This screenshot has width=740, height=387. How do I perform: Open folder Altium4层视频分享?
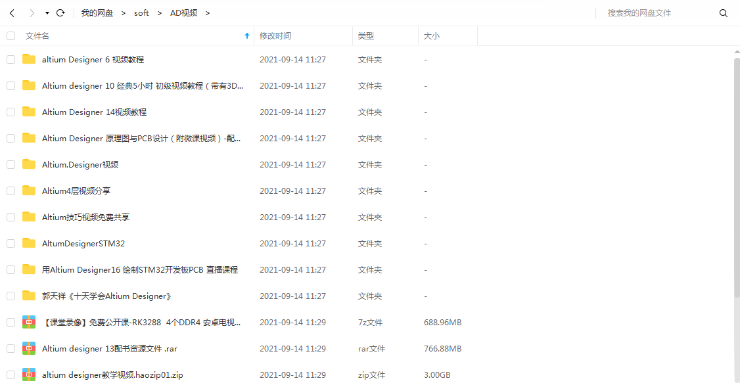tap(76, 191)
